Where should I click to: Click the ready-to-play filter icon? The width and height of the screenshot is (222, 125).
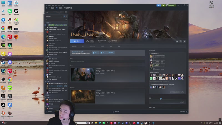(66, 16)
